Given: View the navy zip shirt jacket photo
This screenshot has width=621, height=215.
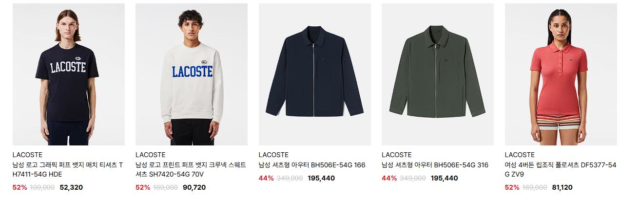Looking at the screenshot, I should tap(315, 74).
